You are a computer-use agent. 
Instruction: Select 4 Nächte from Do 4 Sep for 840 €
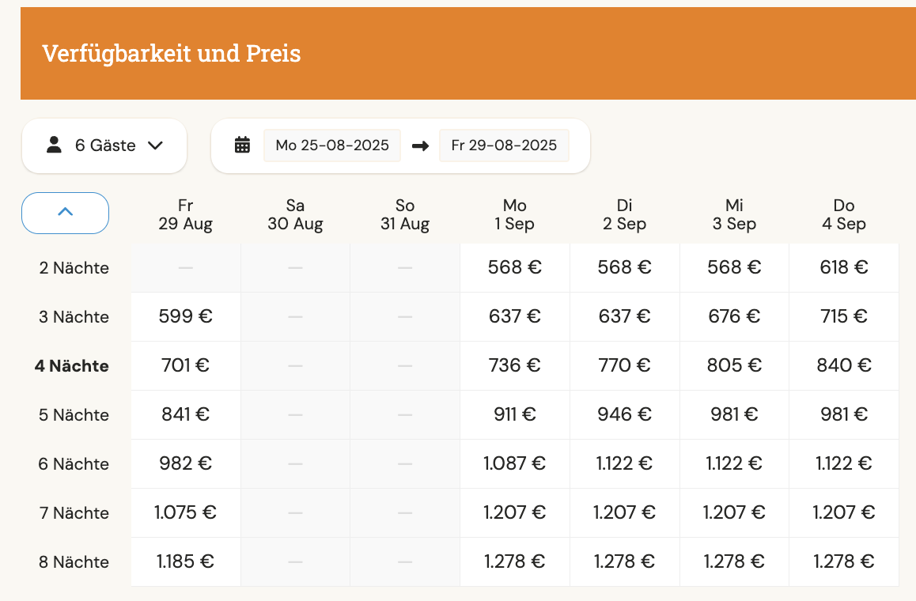(844, 365)
